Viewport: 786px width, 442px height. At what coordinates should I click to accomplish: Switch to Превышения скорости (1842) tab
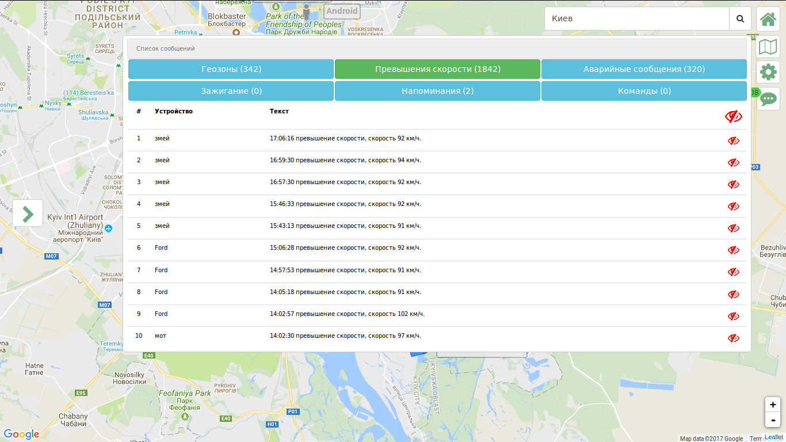438,69
